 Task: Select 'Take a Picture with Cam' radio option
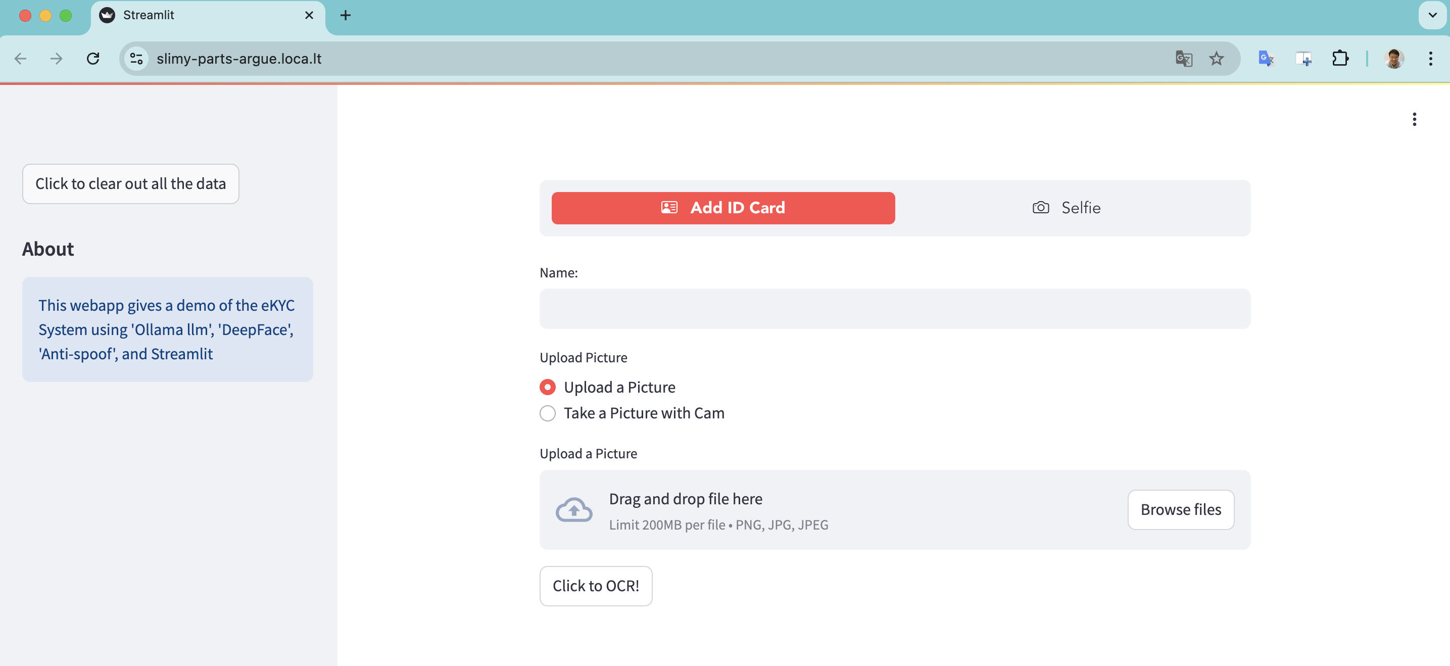pos(548,413)
